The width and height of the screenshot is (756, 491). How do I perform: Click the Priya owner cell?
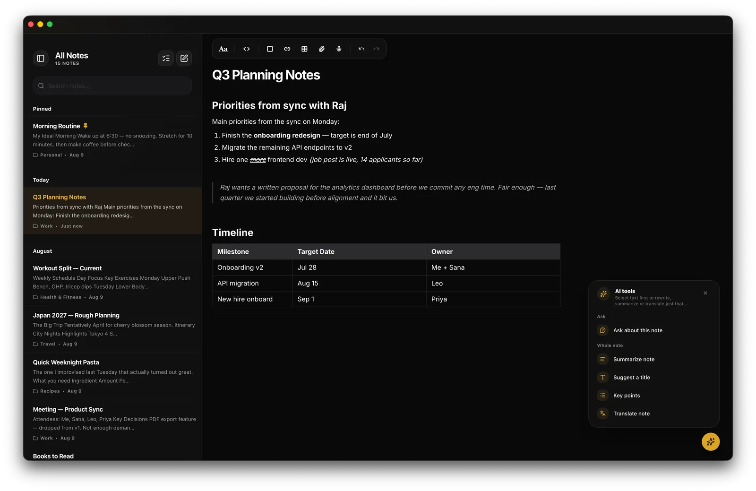493,299
